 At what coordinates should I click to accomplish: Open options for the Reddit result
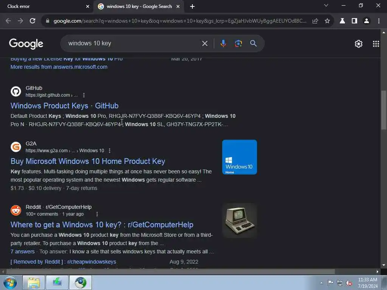pyautogui.click(x=97, y=214)
